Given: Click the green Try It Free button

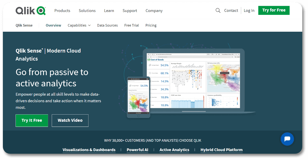Looking at the screenshot, I should coord(32,121).
